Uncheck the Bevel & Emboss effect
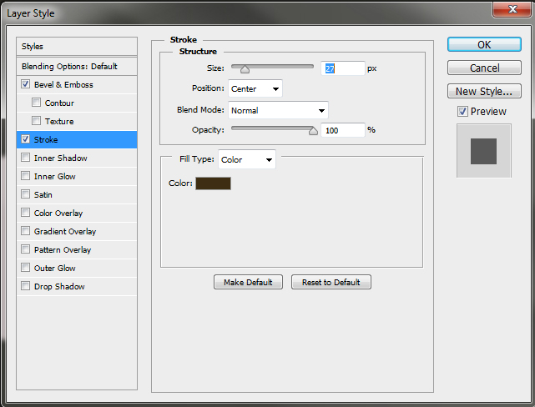The width and height of the screenshot is (535, 407). point(26,85)
